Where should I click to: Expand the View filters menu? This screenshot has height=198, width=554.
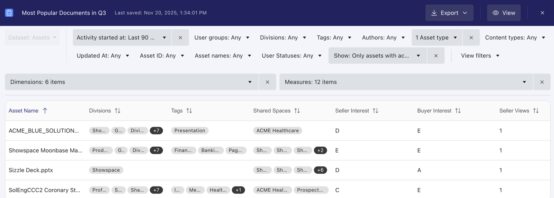coord(480,55)
